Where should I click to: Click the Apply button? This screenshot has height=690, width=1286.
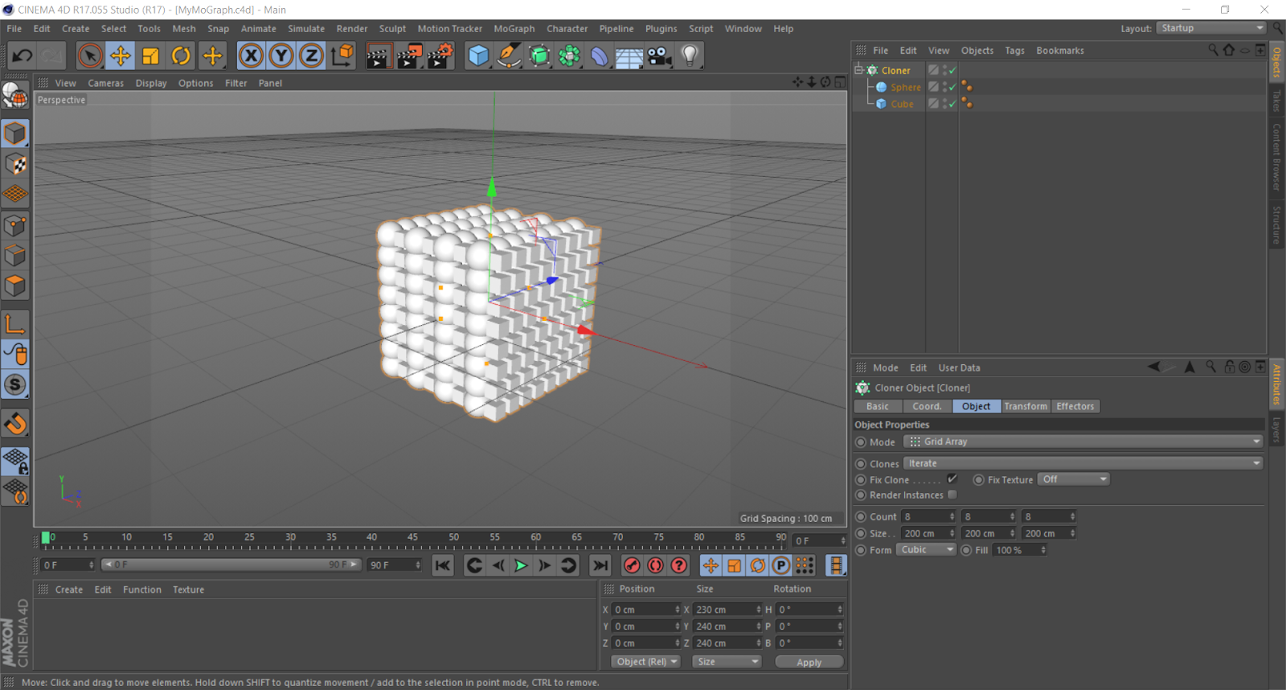pos(809,662)
